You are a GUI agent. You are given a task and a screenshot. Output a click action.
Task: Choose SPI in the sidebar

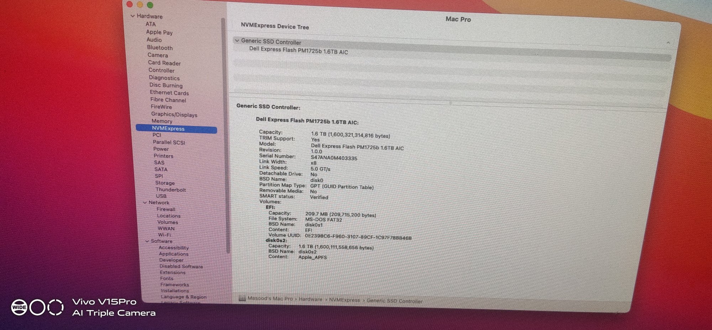[x=159, y=176]
